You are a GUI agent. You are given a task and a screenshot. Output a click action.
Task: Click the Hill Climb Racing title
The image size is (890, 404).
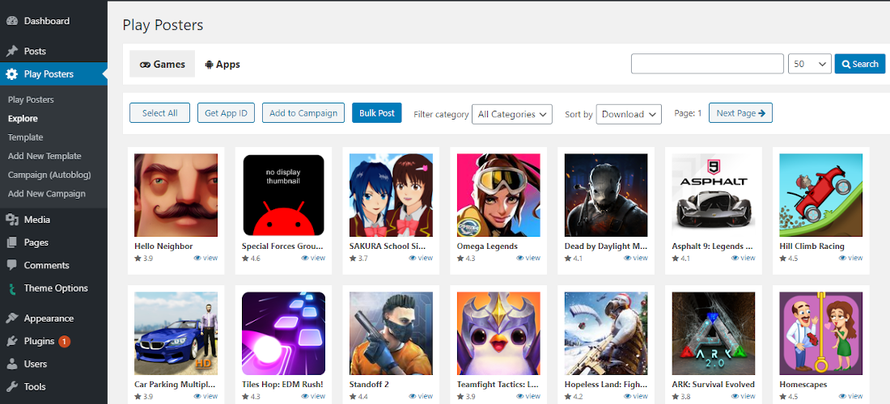click(812, 246)
